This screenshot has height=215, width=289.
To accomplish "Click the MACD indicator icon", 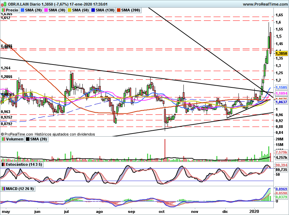I will [x=3, y=189].
